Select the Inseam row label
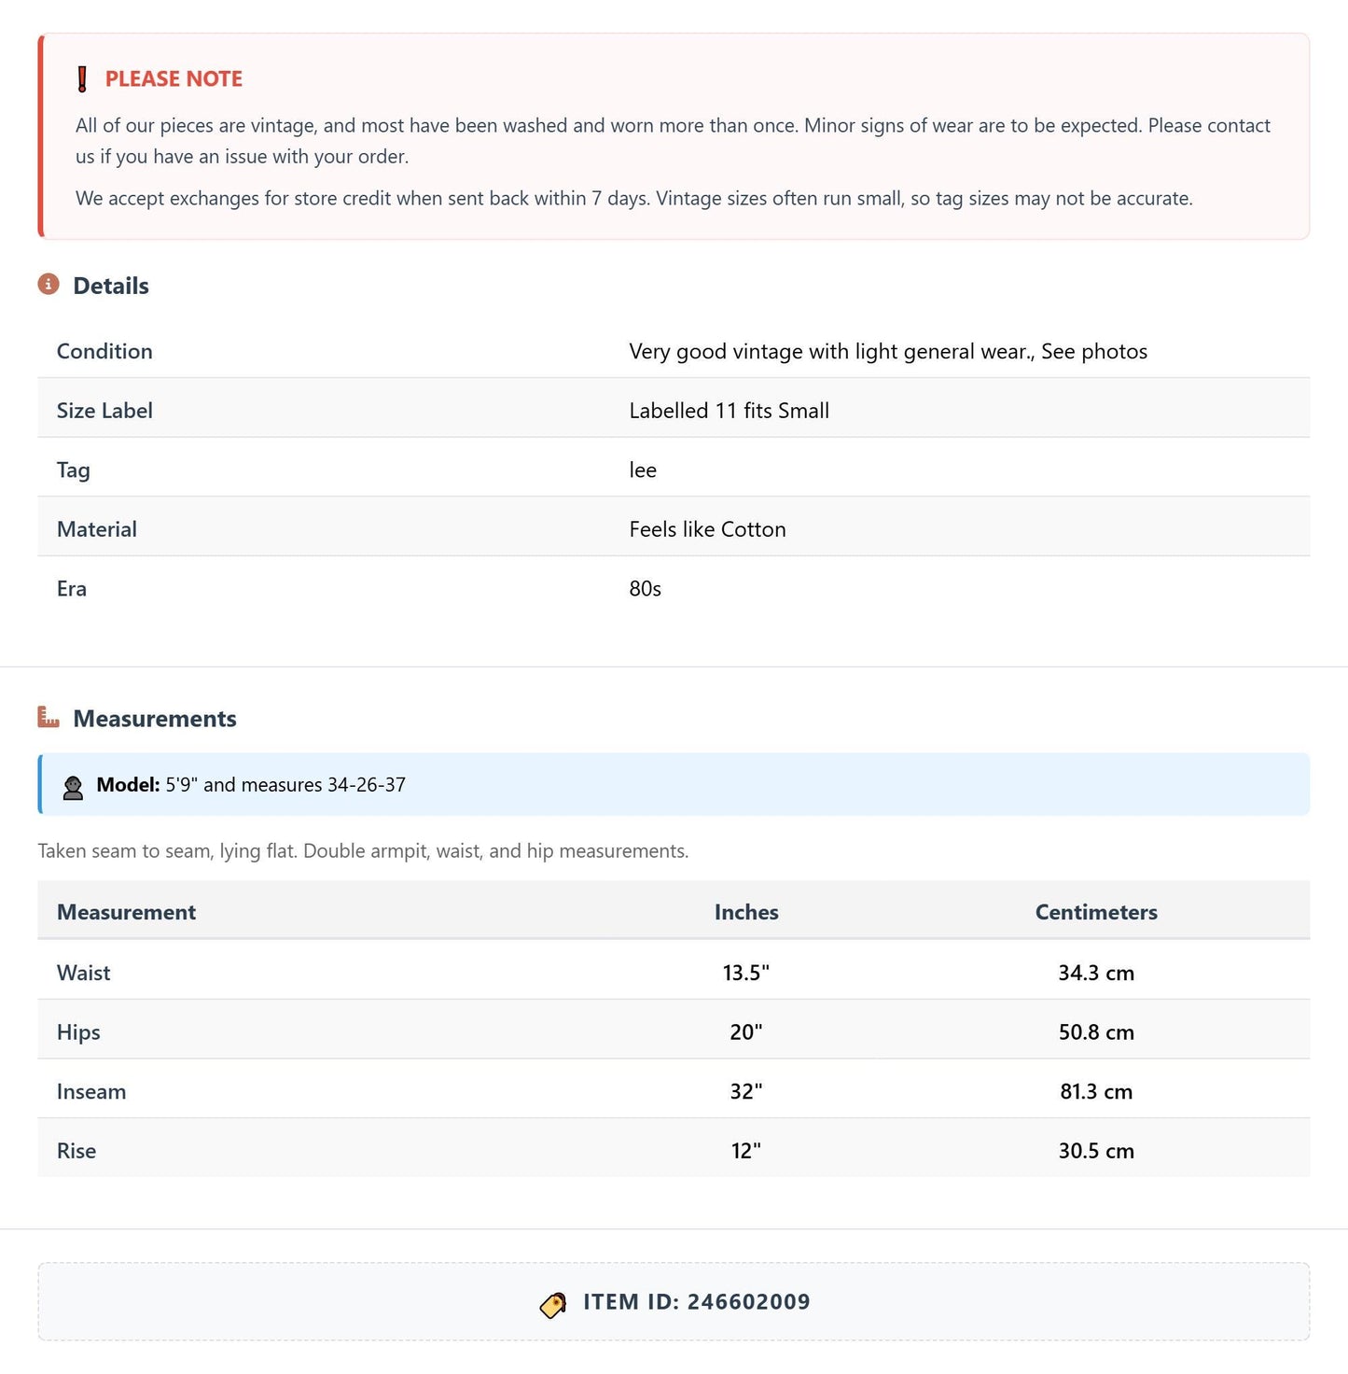The image size is (1348, 1374). tap(91, 1091)
